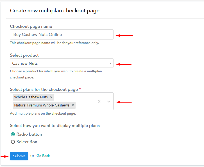Click the Whole Cashew Nuts tag label

coord(31,97)
